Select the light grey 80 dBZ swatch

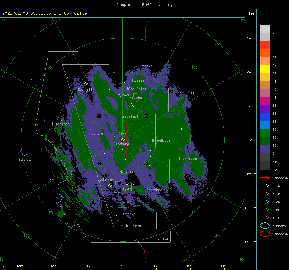(x=265, y=29)
